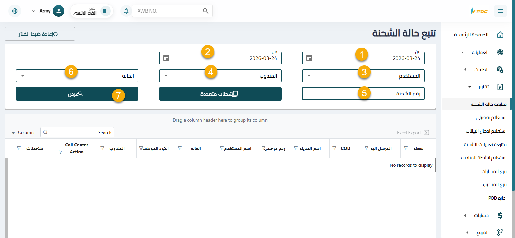The image size is (515, 238).
Task: Open the المستخدم dropdown
Action: (x=363, y=76)
